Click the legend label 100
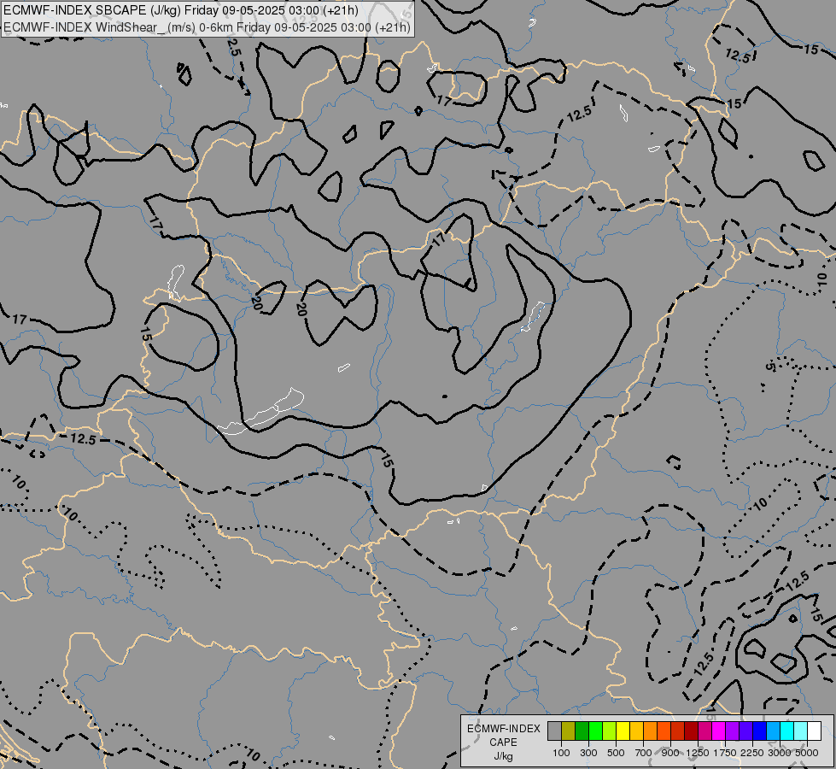Viewport: 836px width, 769px height. (561, 753)
